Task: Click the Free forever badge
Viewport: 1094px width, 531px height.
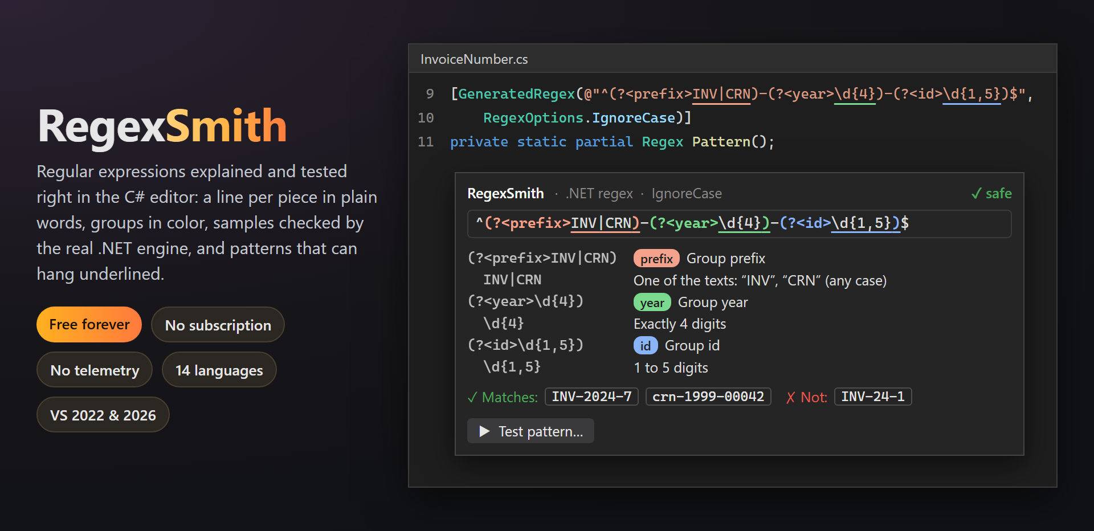Action: click(x=89, y=325)
